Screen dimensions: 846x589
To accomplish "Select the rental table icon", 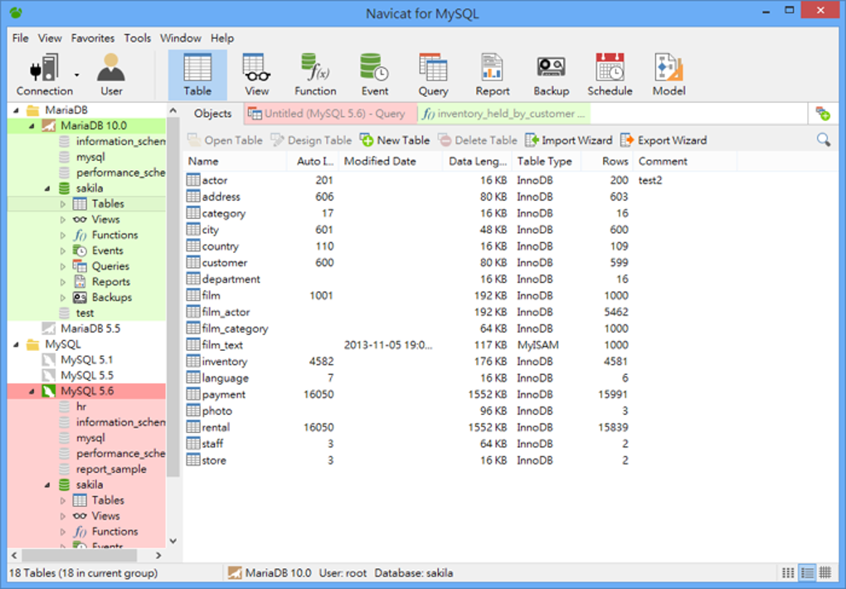I will click(193, 427).
